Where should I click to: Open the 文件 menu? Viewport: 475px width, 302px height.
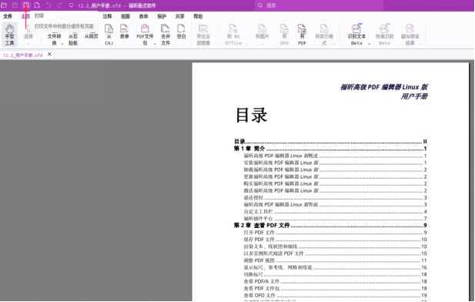coord(8,16)
